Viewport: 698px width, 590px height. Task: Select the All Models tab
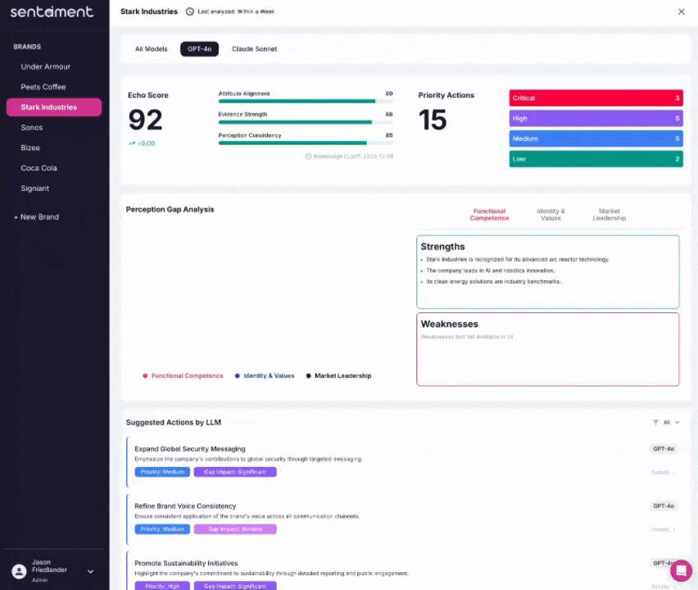click(152, 49)
